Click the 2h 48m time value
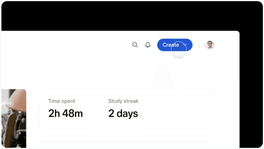 [65, 113]
